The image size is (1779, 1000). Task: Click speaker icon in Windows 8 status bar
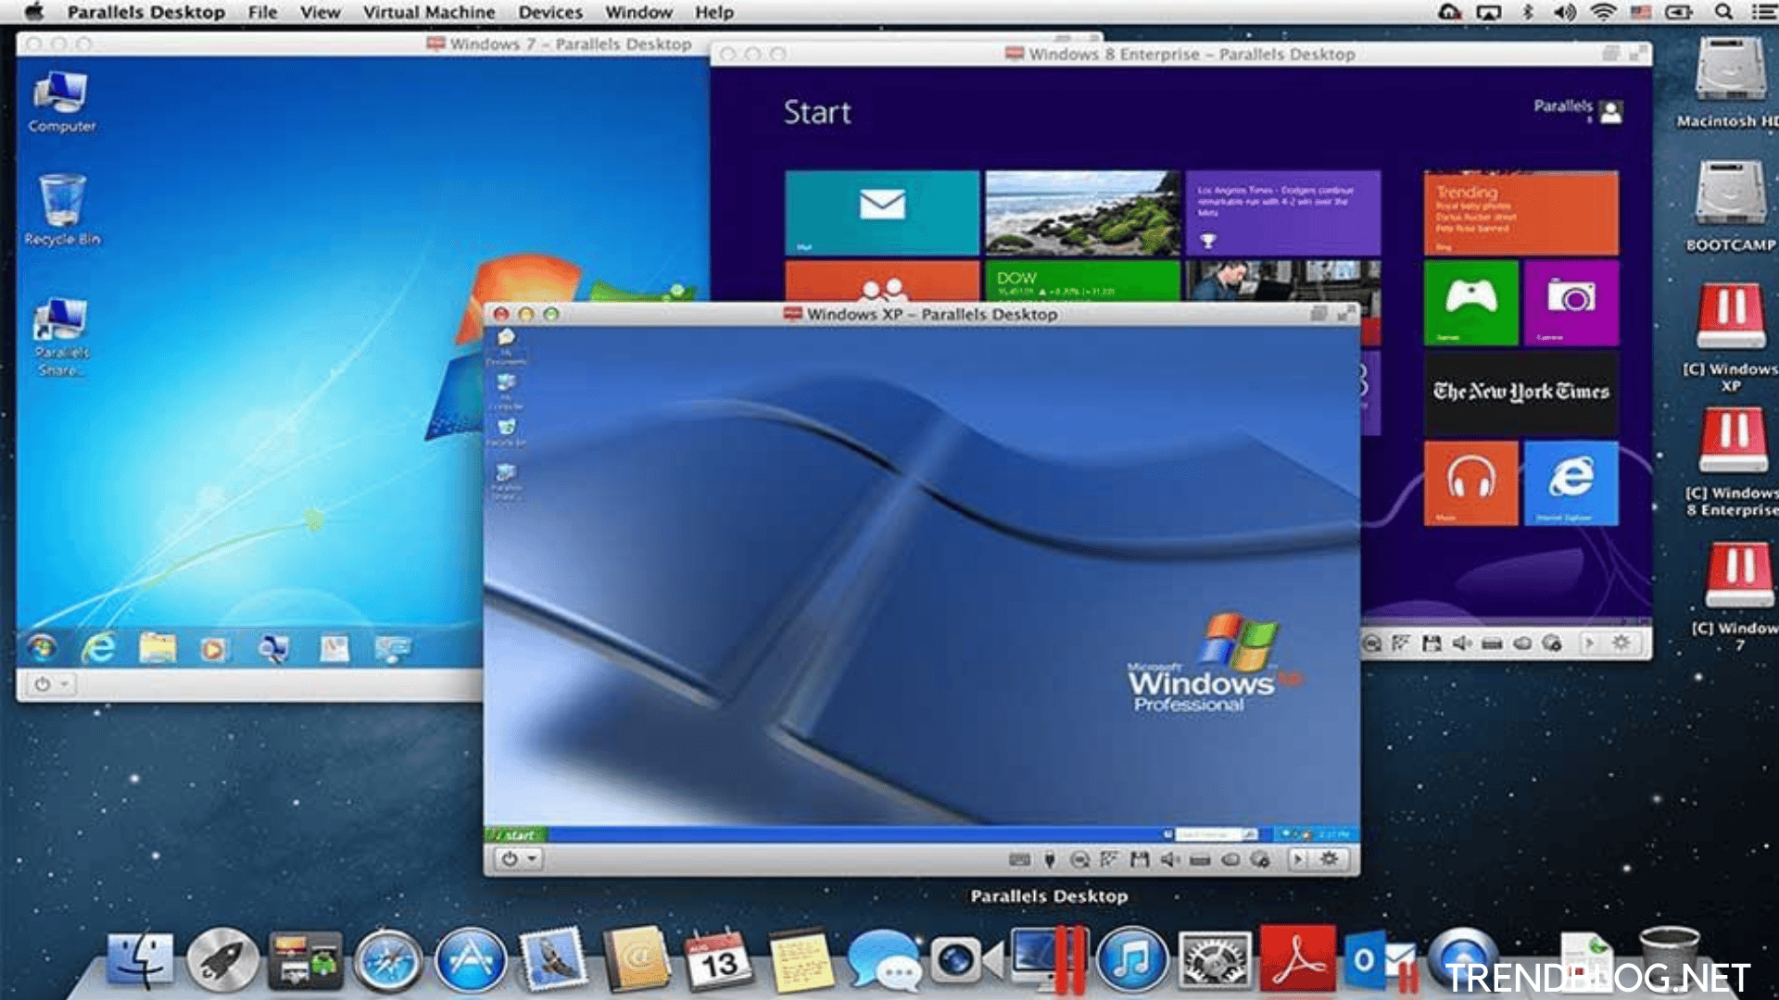point(1461,643)
